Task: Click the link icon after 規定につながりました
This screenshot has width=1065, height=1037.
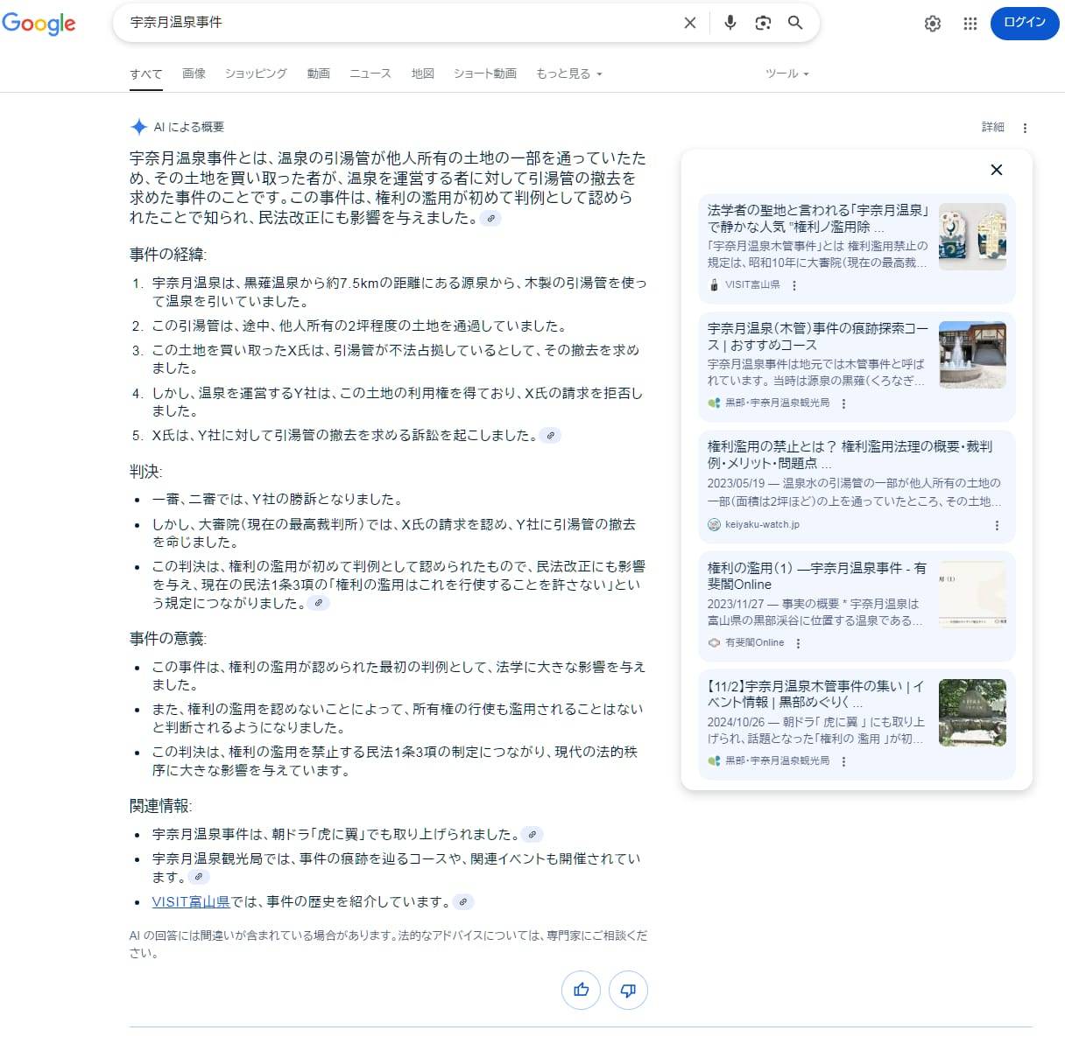Action: point(319,603)
